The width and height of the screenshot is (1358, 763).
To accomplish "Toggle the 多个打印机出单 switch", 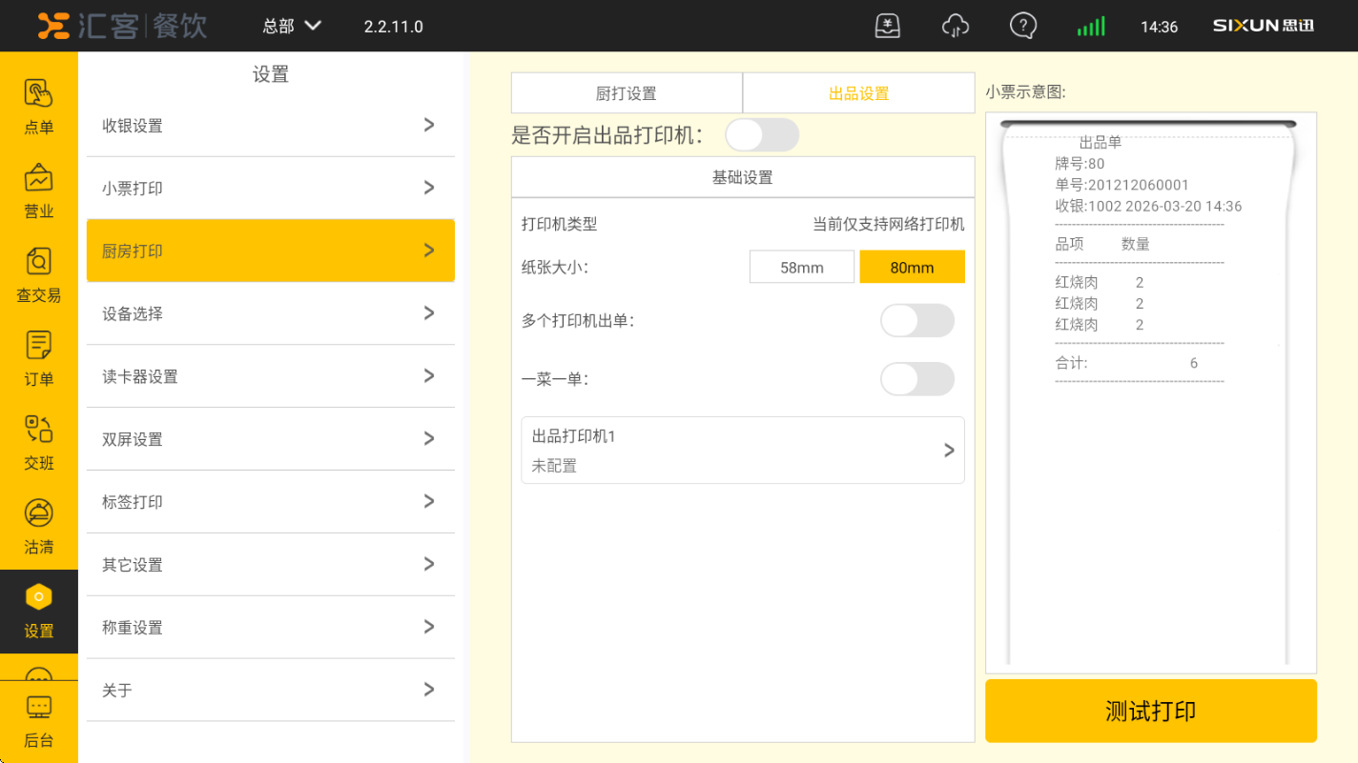I will (x=916, y=321).
